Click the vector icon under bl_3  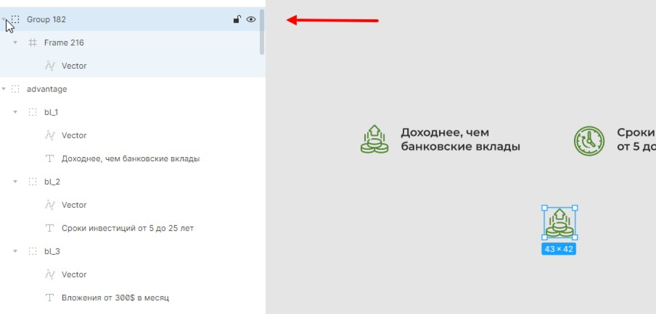50,275
